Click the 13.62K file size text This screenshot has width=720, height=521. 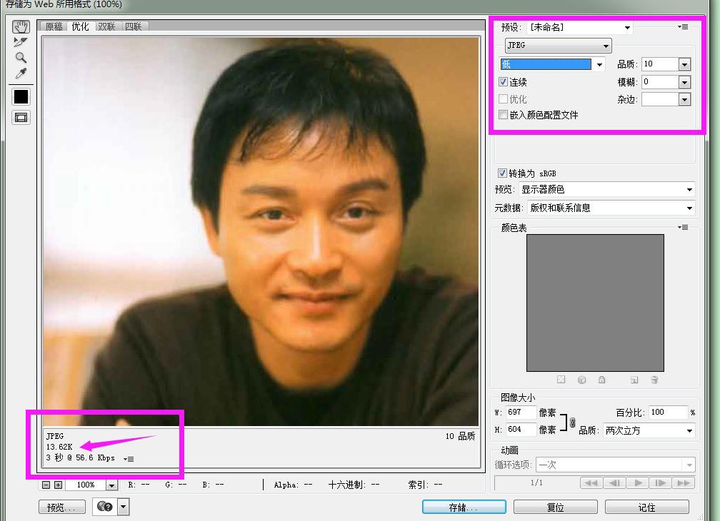59,447
